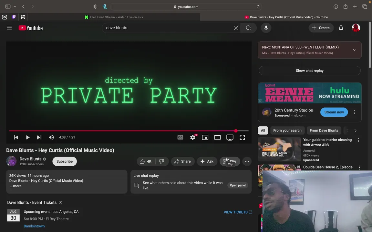Go to YouTube home via logo
Viewport: 372px width, 232px height.
[x=31, y=28]
